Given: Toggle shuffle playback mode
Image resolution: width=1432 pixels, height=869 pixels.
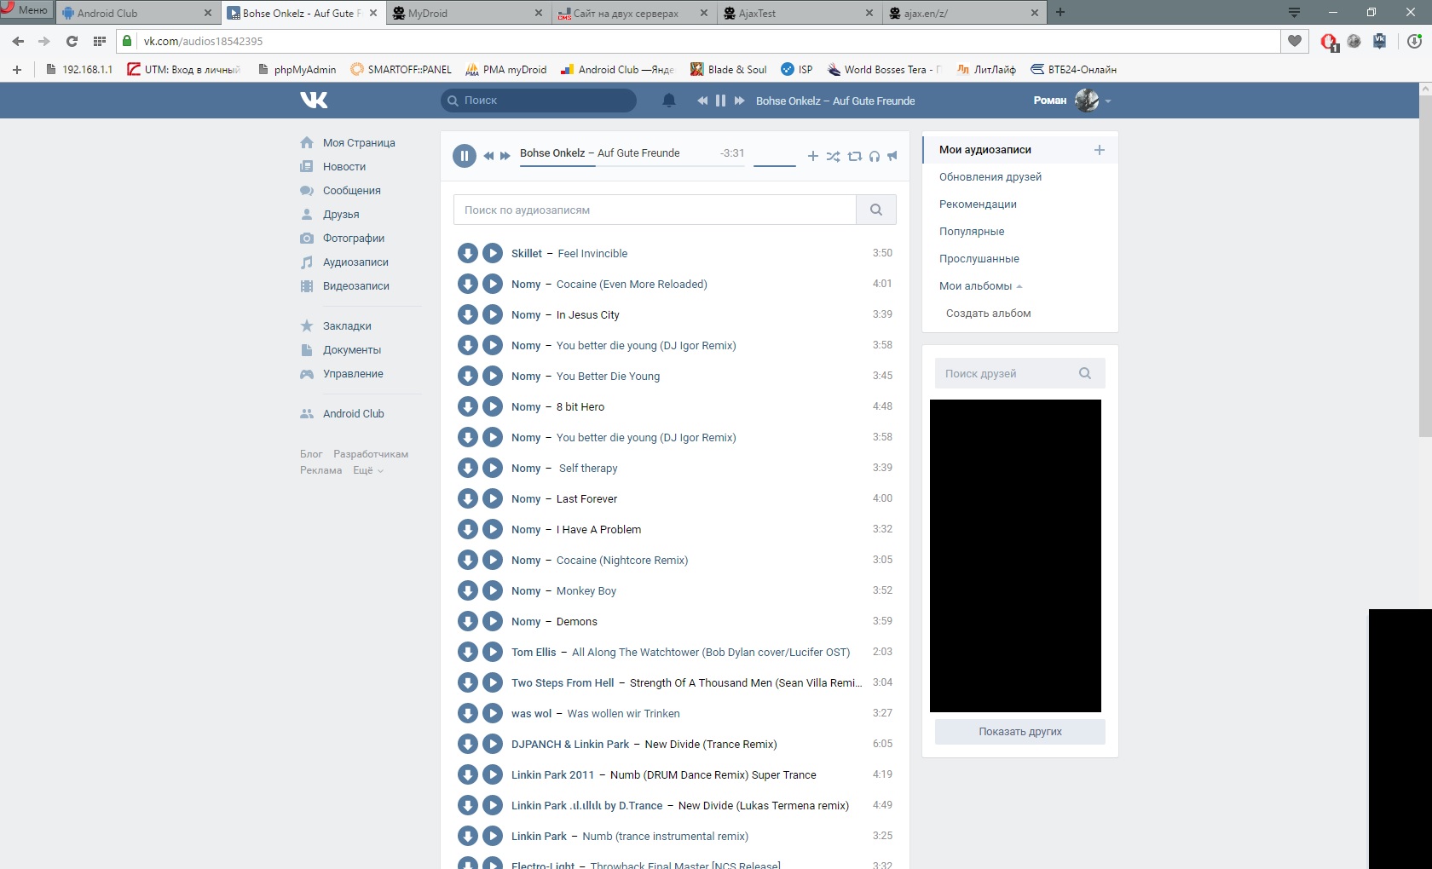Looking at the screenshot, I should (833, 156).
